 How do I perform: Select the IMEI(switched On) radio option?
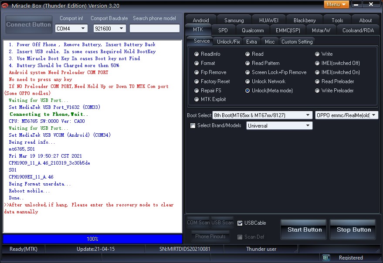[x=337, y=72]
